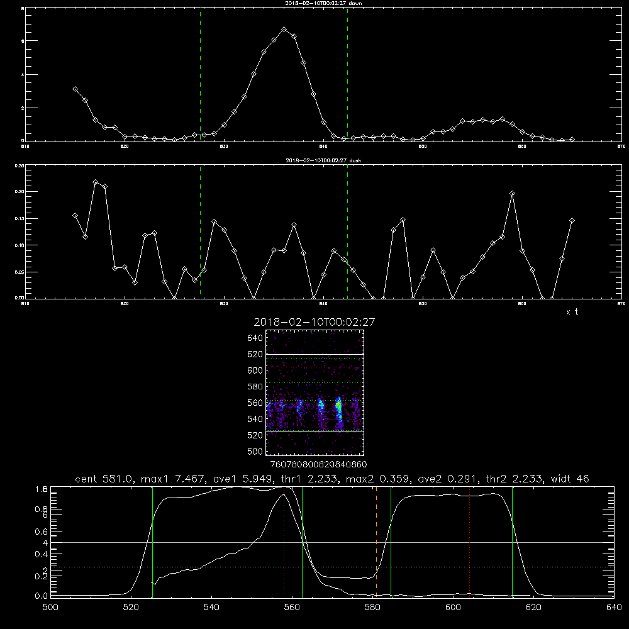Click right green dashed line in dusk plot
629x629 pixels.
(x=347, y=231)
